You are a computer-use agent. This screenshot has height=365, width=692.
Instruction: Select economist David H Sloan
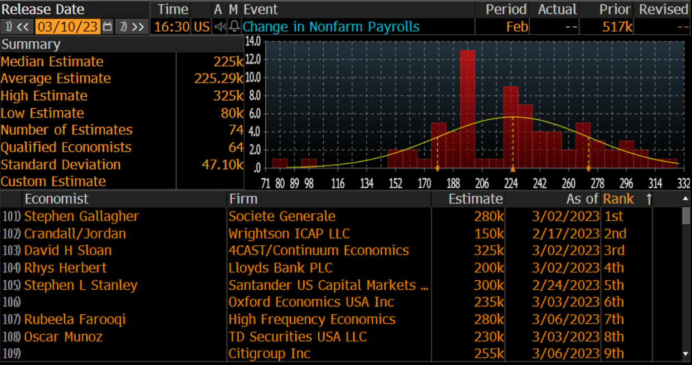[68, 251]
